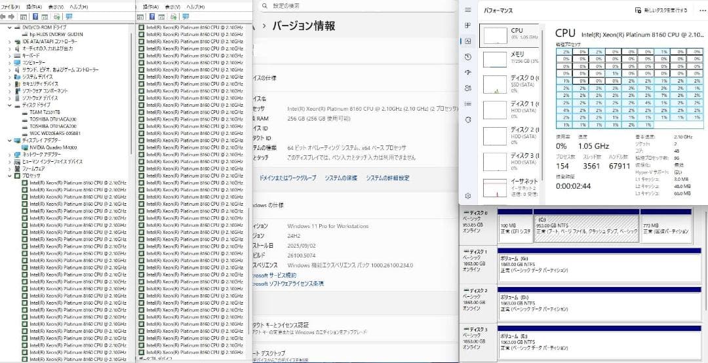Open Task Manager settings gear icon
The height and width of the screenshot is (363, 708).
pos(468,196)
